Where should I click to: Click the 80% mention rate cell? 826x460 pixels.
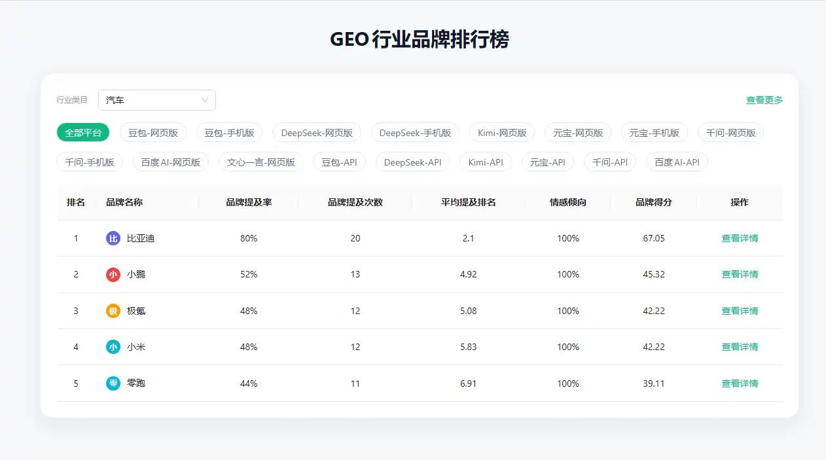click(x=249, y=238)
